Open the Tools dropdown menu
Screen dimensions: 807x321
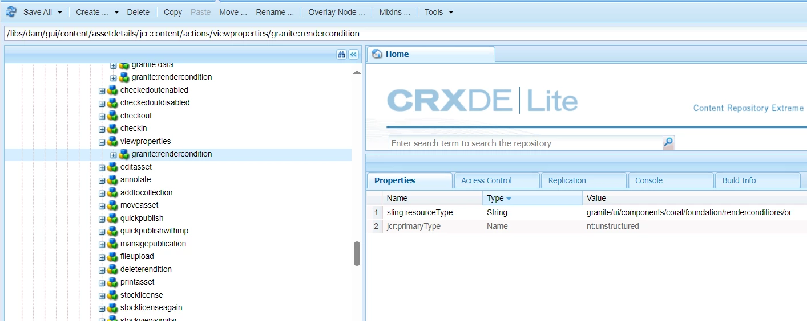(438, 12)
